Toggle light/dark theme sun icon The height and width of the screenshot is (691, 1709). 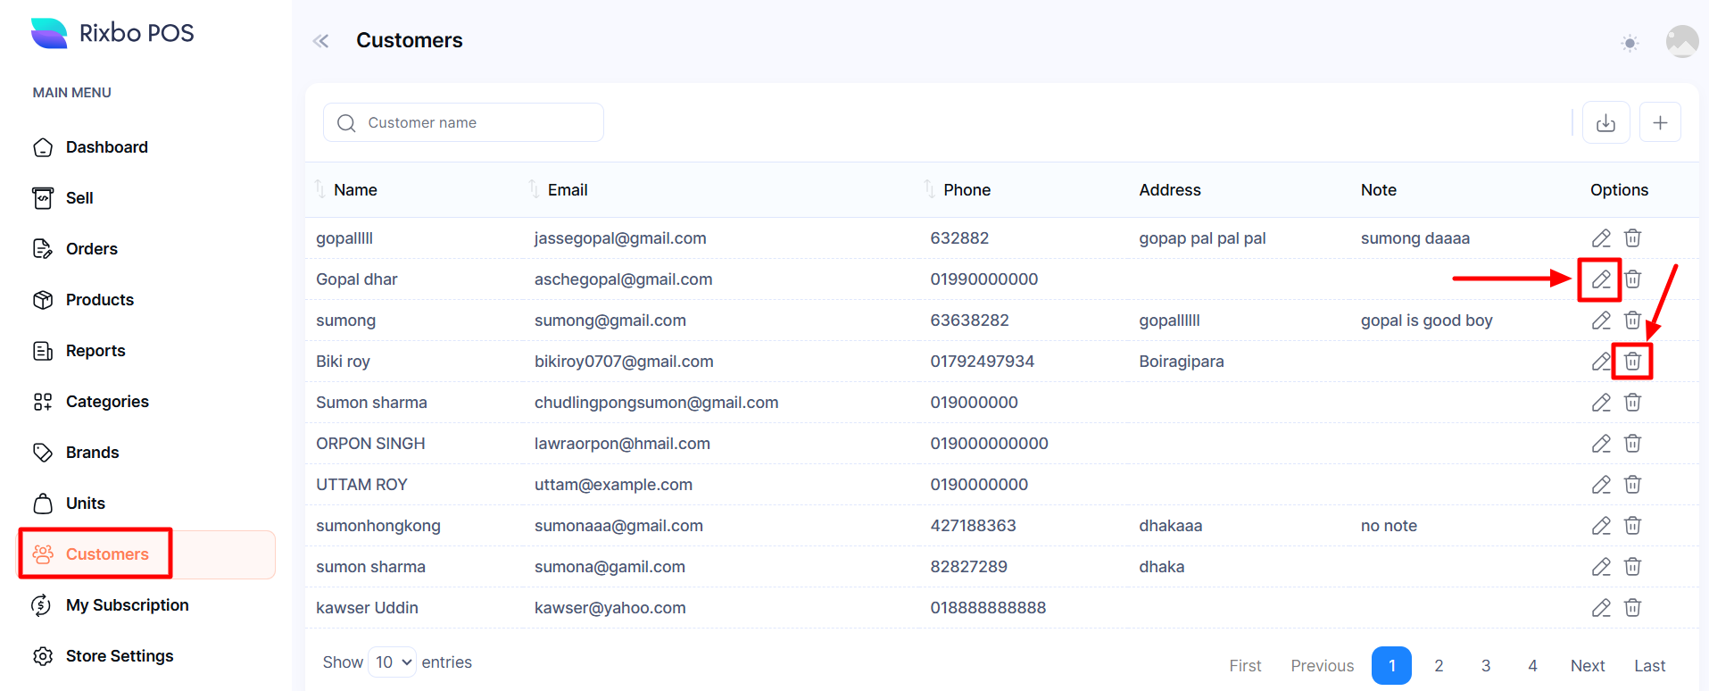(x=1630, y=43)
